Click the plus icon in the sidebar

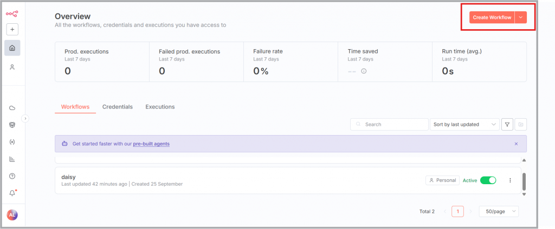12,30
